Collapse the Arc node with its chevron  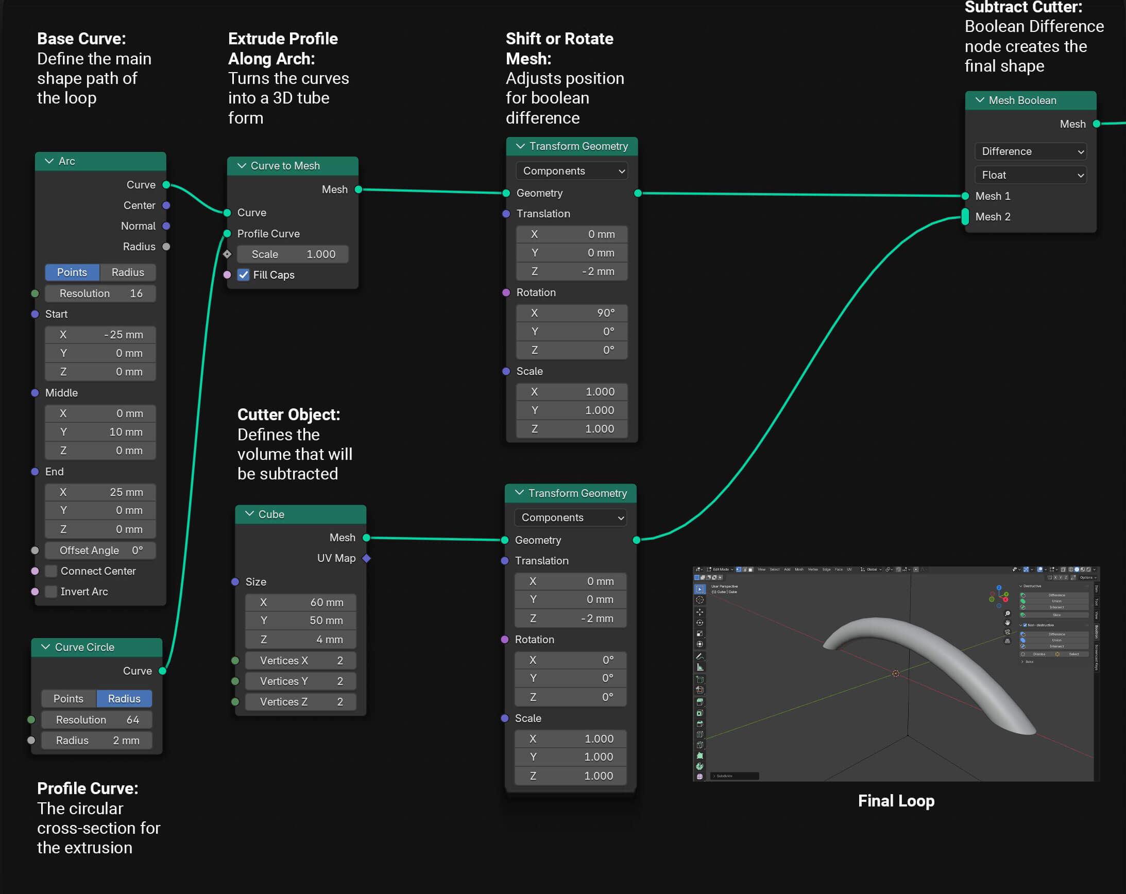pyautogui.click(x=49, y=161)
